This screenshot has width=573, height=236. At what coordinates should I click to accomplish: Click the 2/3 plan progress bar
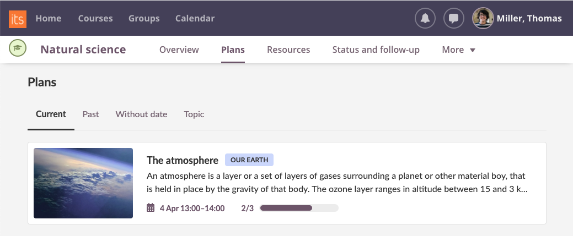299,208
